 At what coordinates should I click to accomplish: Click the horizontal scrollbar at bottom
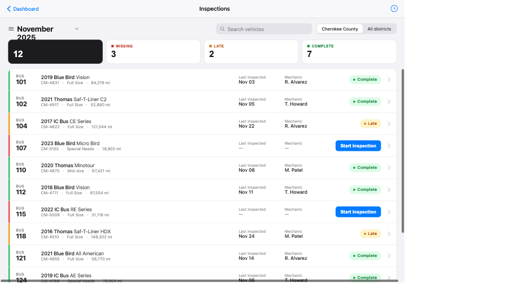click(199, 281)
